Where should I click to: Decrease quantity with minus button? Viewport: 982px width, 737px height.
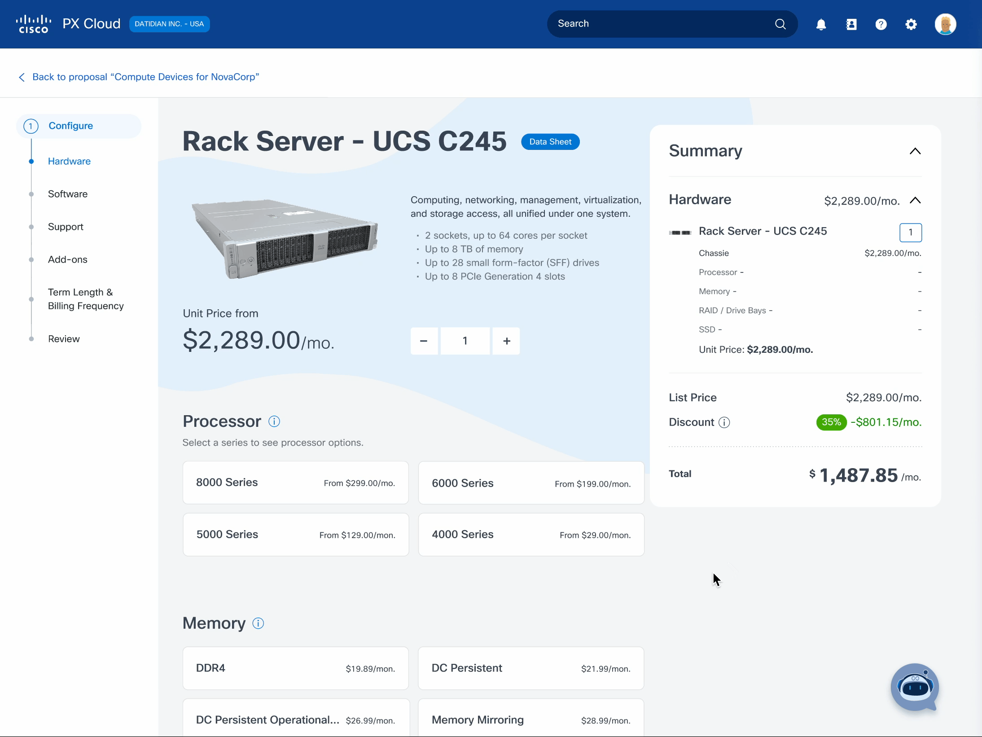click(x=424, y=341)
